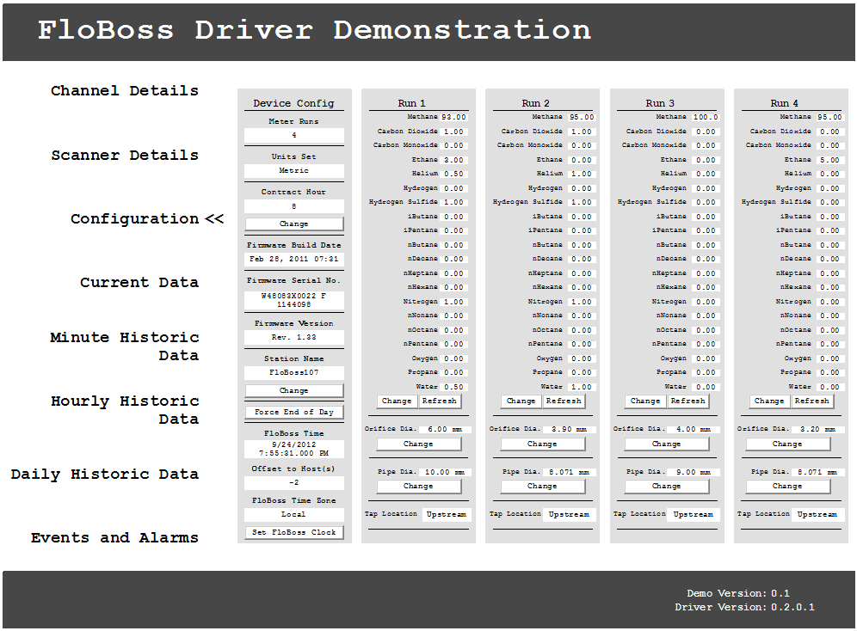Image resolution: width=857 pixels, height=631 pixels.
Task: Change Run 2 Pipe Dia.
Action: pos(543,487)
